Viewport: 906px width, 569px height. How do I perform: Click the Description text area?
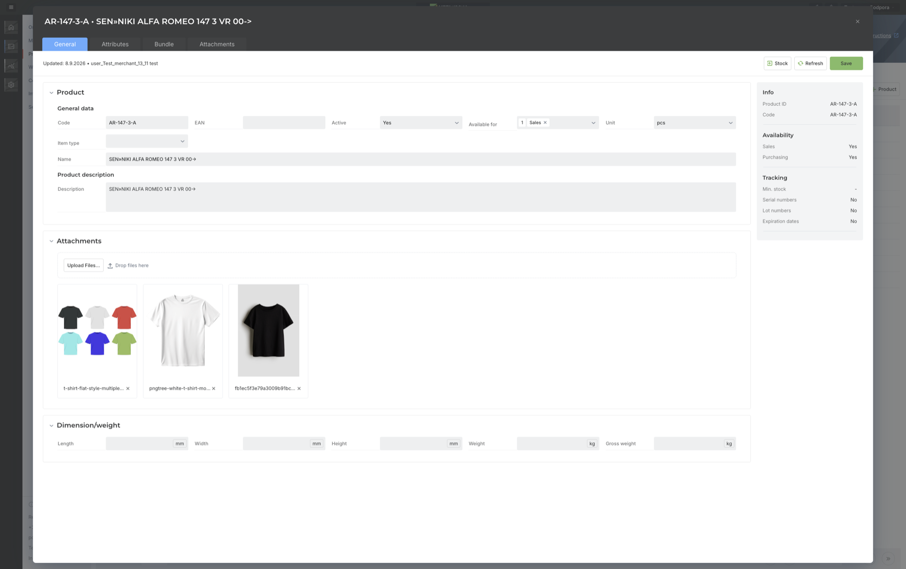pos(421,197)
